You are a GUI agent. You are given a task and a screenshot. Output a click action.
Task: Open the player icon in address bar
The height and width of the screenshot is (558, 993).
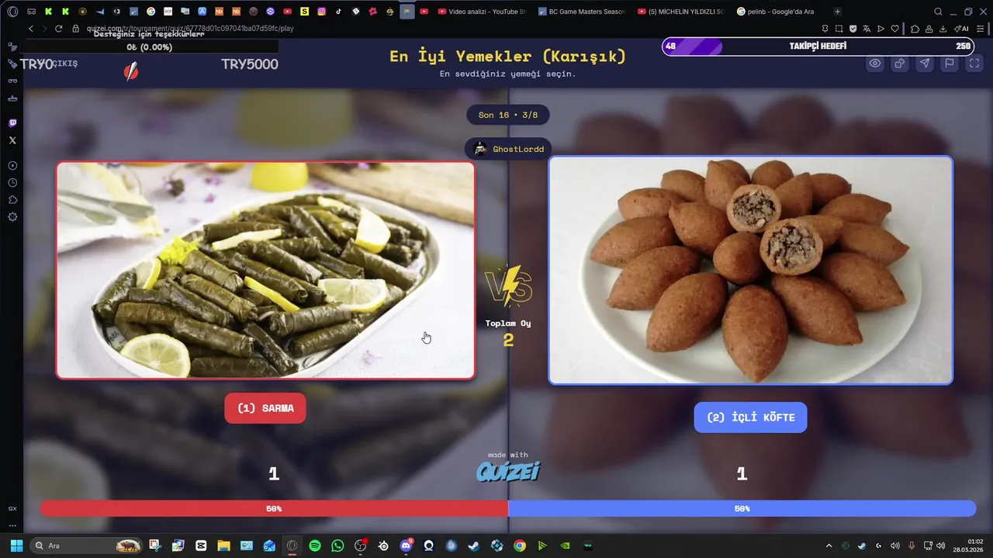[x=881, y=29]
